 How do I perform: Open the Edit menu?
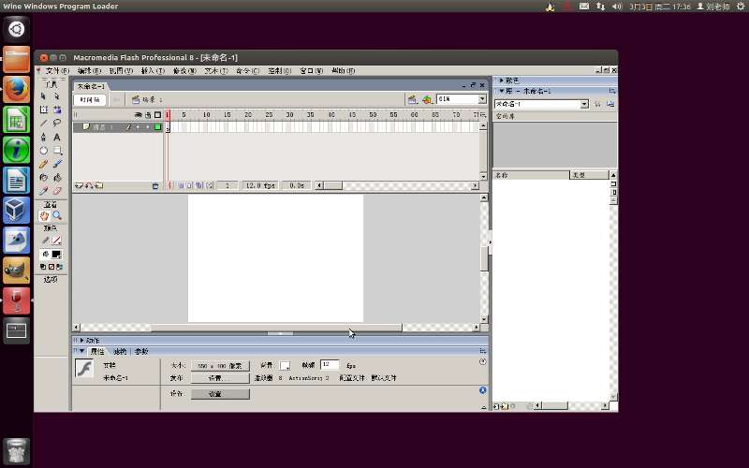[x=89, y=71]
